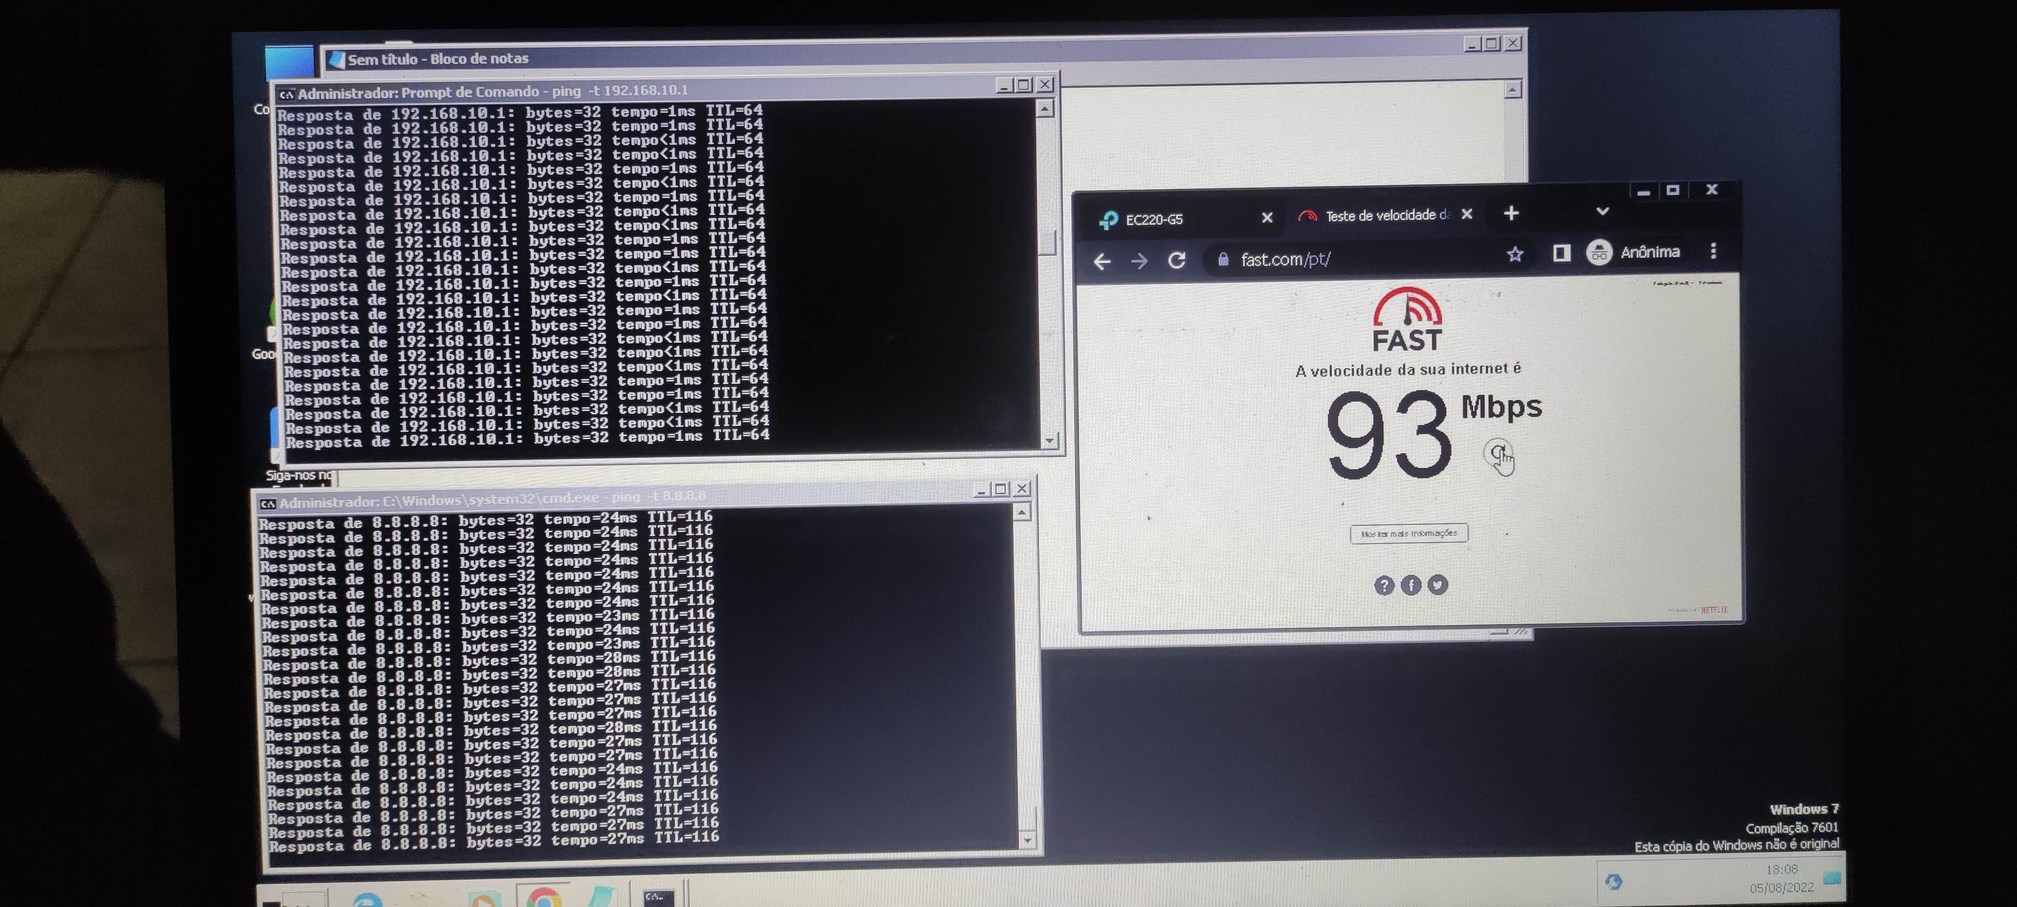Bookmark this page with the star
This screenshot has width=2017, height=907.
tap(1514, 254)
